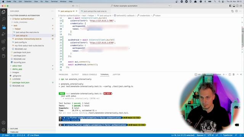Click Live Share in status bar
244x137 pixels.
click(33, 135)
